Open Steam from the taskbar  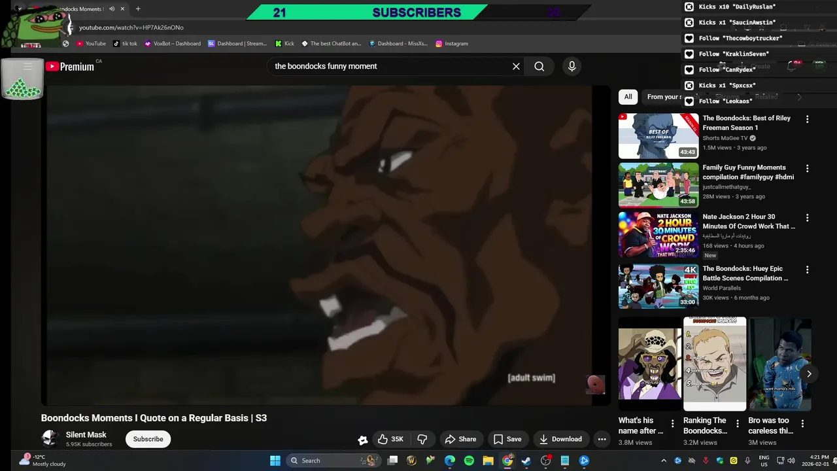pos(526,461)
